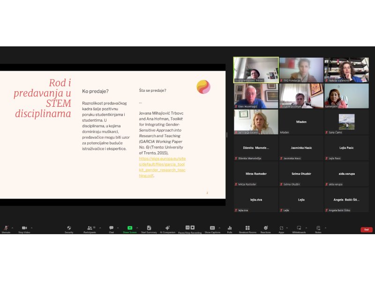Click Pause/Stop Recording control
The width and height of the screenshot is (375, 281).
click(x=190, y=228)
